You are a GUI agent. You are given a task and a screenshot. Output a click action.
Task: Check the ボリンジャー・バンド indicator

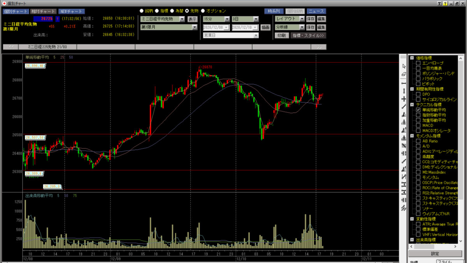click(418, 74)
